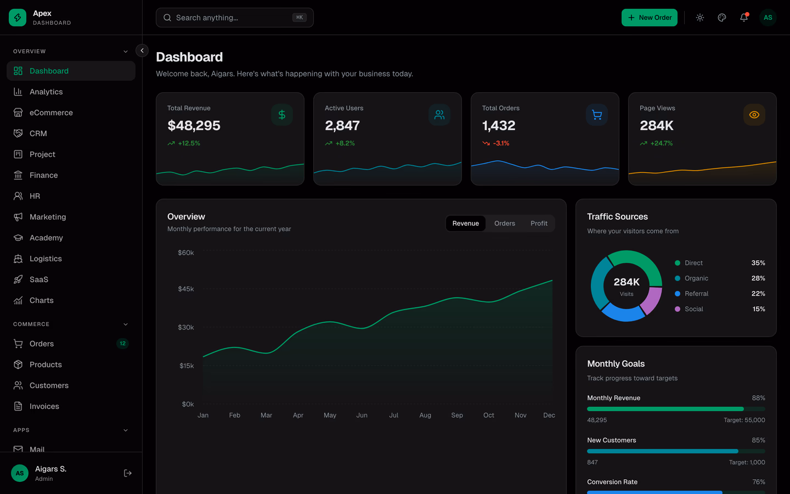Click the Monthly Revenue progress bar
The width and height of the screenshot is (790, 494).
[676, 409]
